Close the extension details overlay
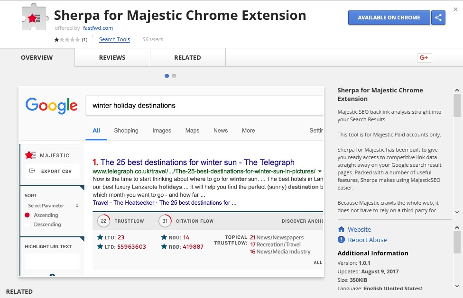 click(x=455, y=9)
